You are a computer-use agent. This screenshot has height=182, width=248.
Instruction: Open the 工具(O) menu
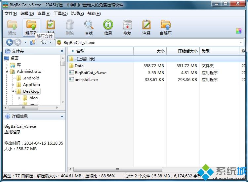(61, 14)
